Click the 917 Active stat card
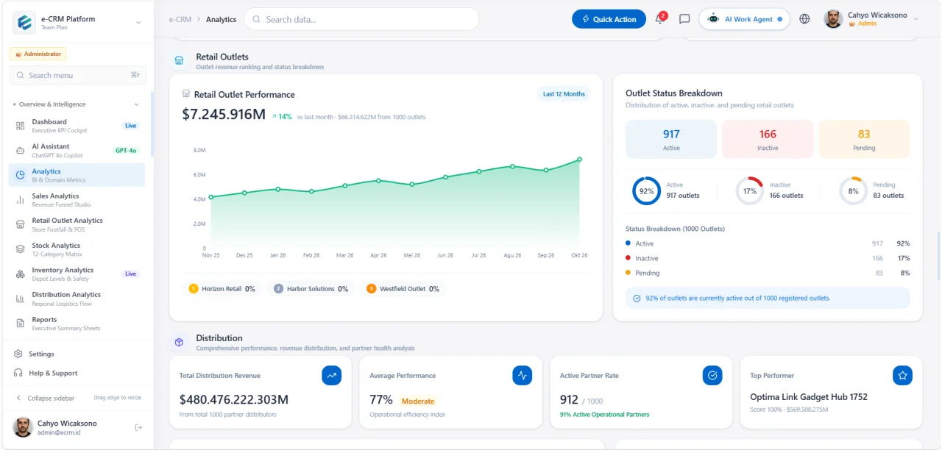Image resolution: width=942 pixels, height=450 pixels. pyautogui.click(x=671, y=139)
